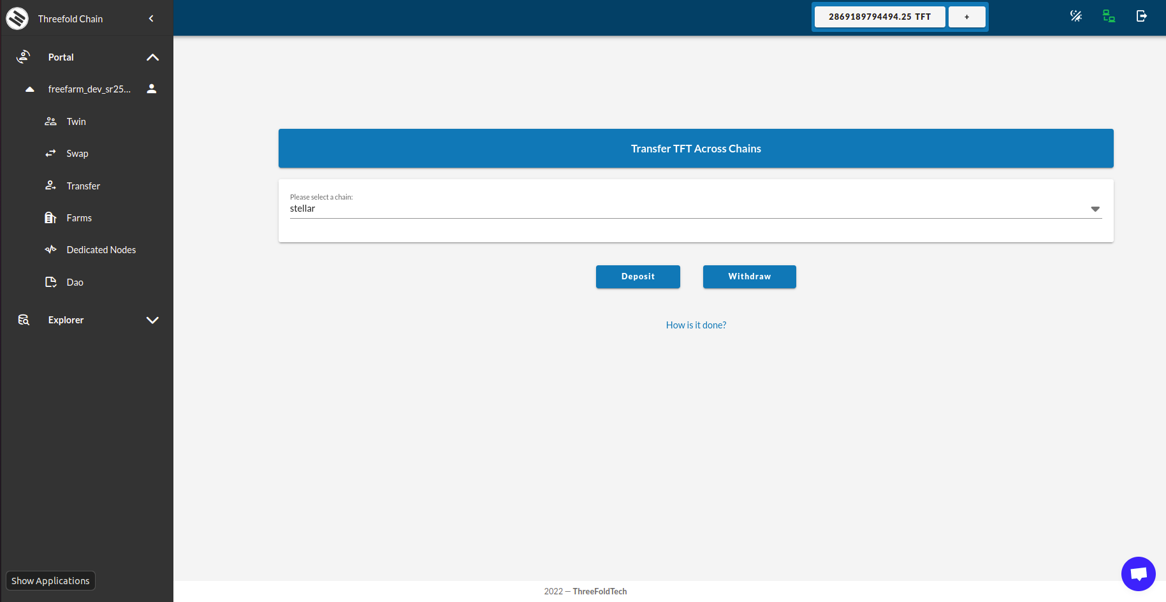1166x602 pixels.
Task: Click the Threefold Chain logo icon
Action: pos(17,18)
